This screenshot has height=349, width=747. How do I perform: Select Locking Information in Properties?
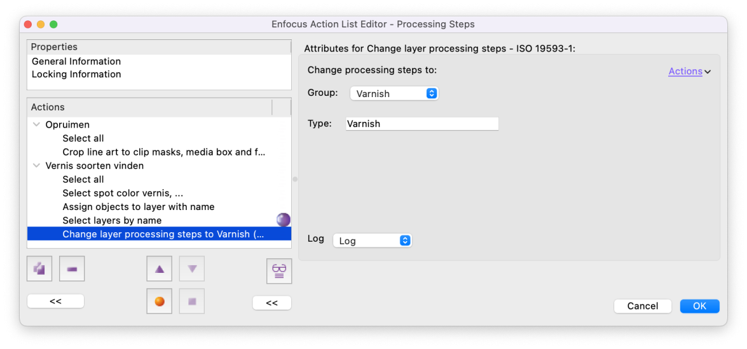(x=76, y=74)
